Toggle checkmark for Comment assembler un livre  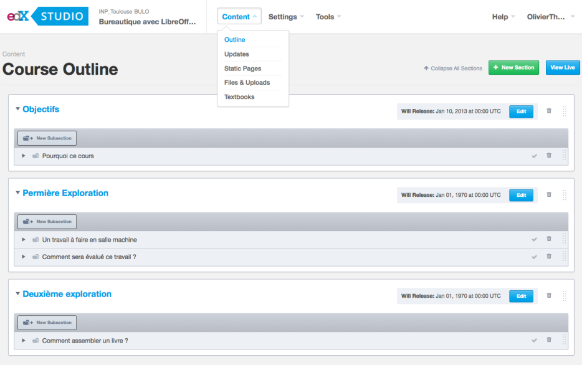pos(534,340)
